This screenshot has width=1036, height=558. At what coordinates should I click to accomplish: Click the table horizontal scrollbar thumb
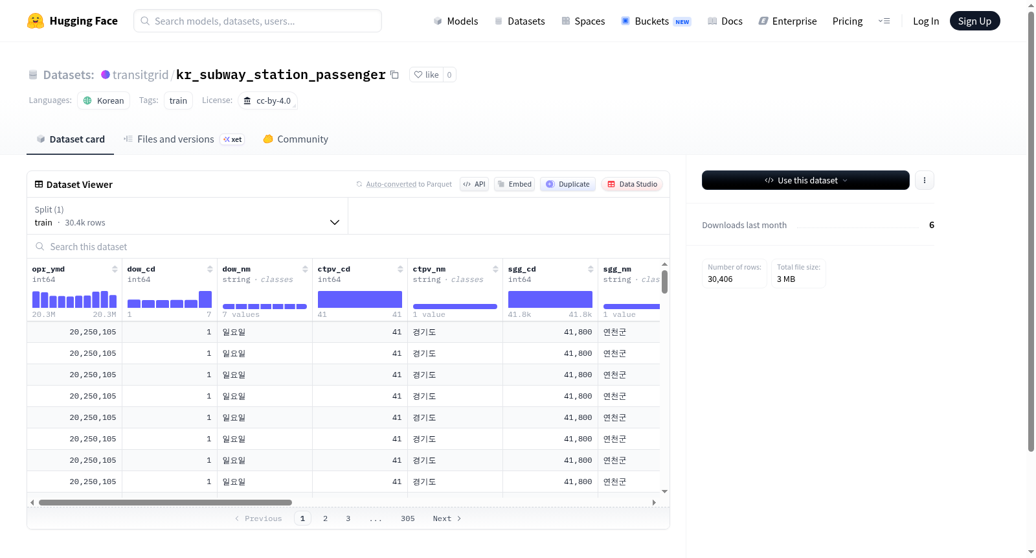click(x=165, y=502)
